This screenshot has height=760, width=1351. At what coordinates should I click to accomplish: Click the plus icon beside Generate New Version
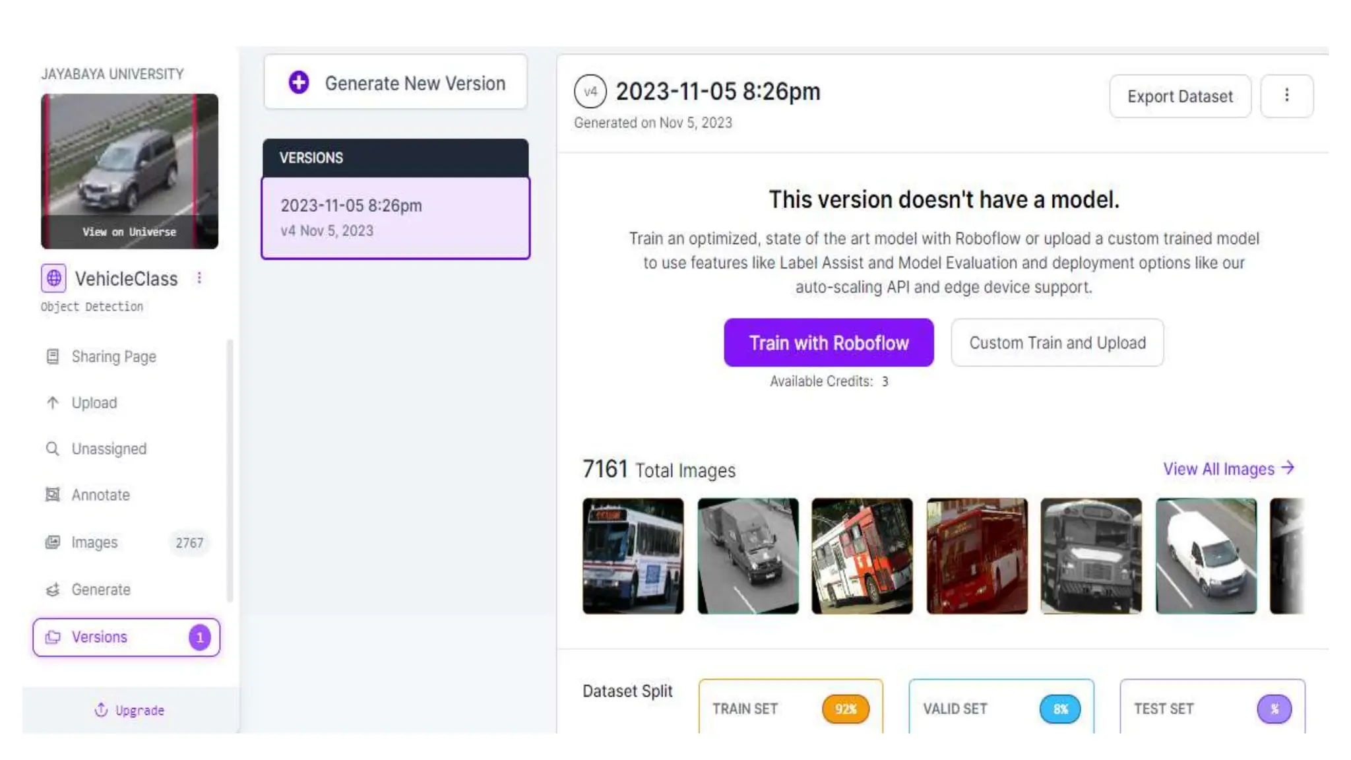298,82
